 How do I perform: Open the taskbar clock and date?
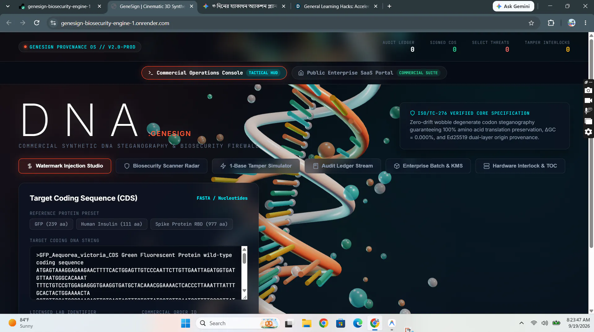578,323
